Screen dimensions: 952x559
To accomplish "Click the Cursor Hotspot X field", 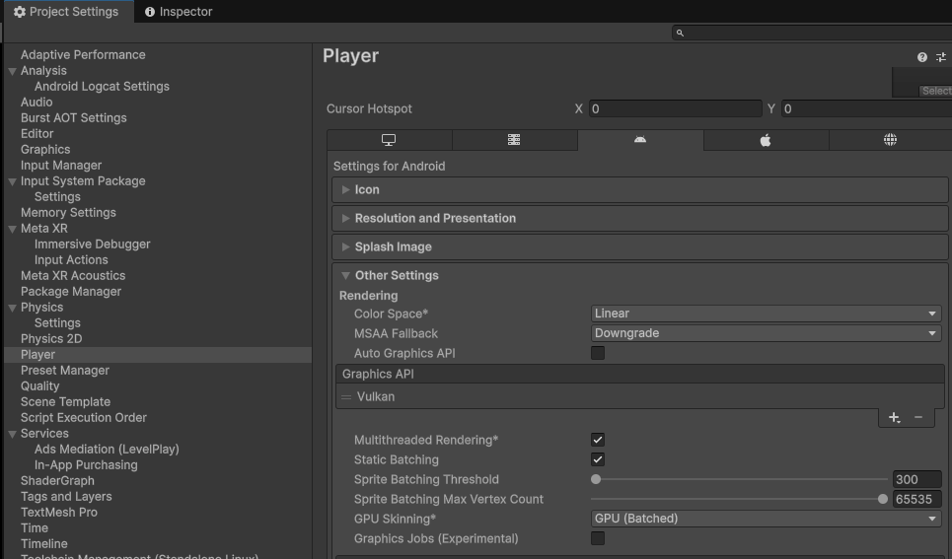I will (x=675, y=108).
